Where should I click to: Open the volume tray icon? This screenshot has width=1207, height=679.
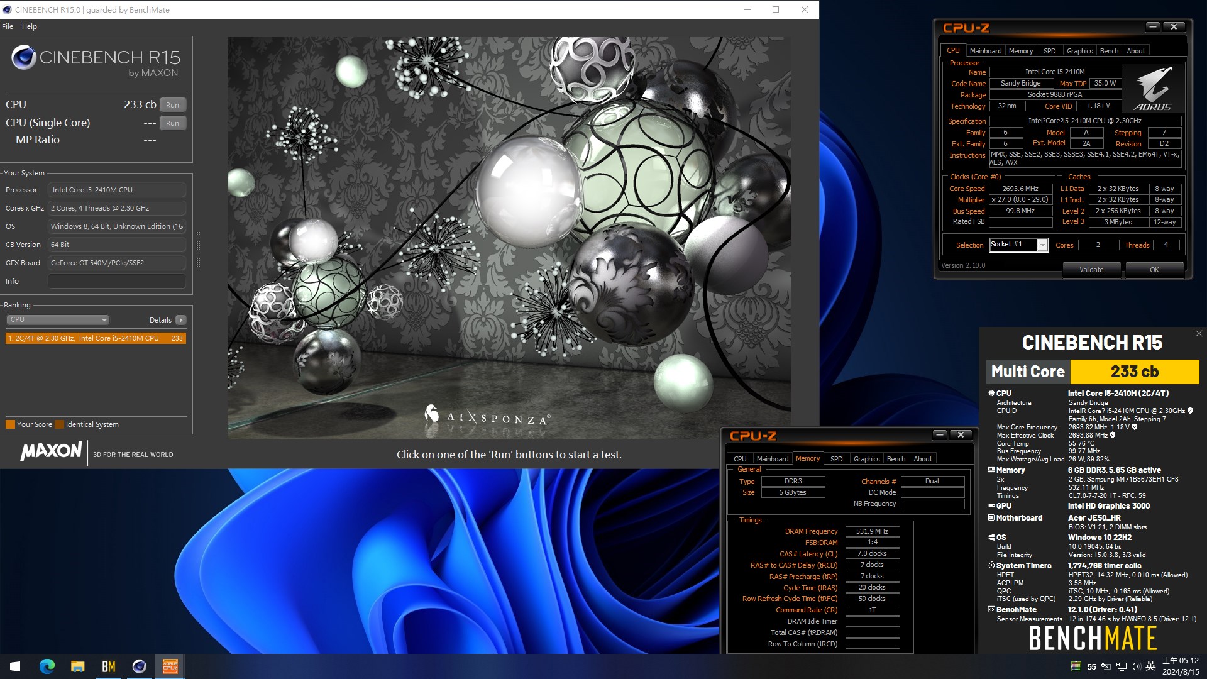tap(1135, 666)
